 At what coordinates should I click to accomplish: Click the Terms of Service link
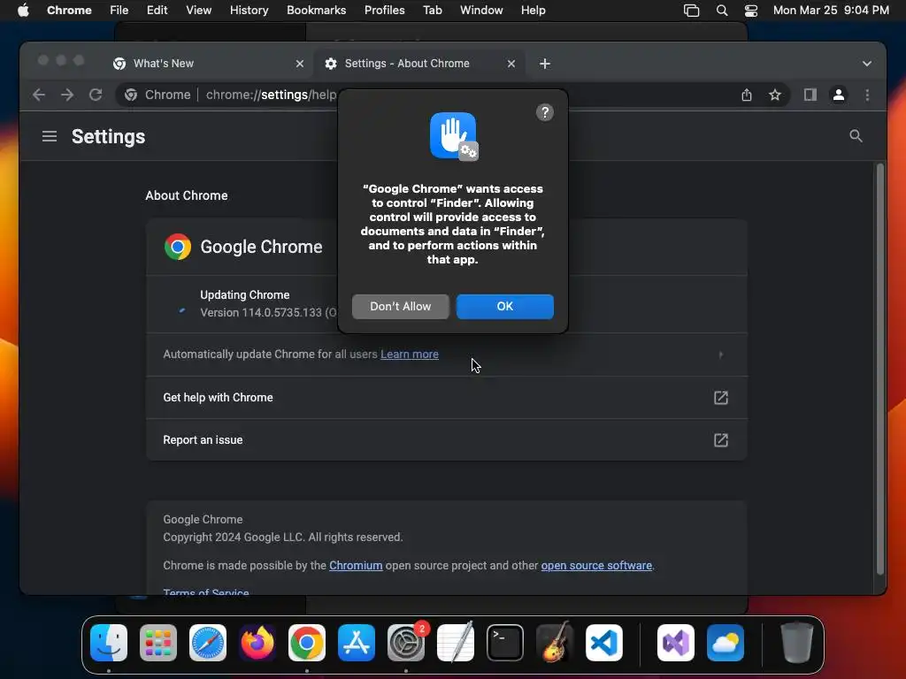(205, 591)
